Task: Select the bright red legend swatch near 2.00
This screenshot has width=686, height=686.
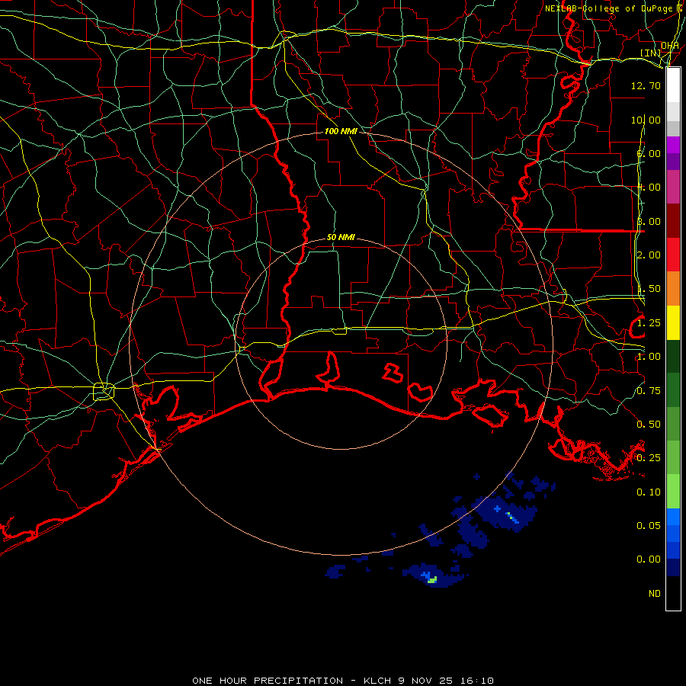Action: [x=673, y=255]
